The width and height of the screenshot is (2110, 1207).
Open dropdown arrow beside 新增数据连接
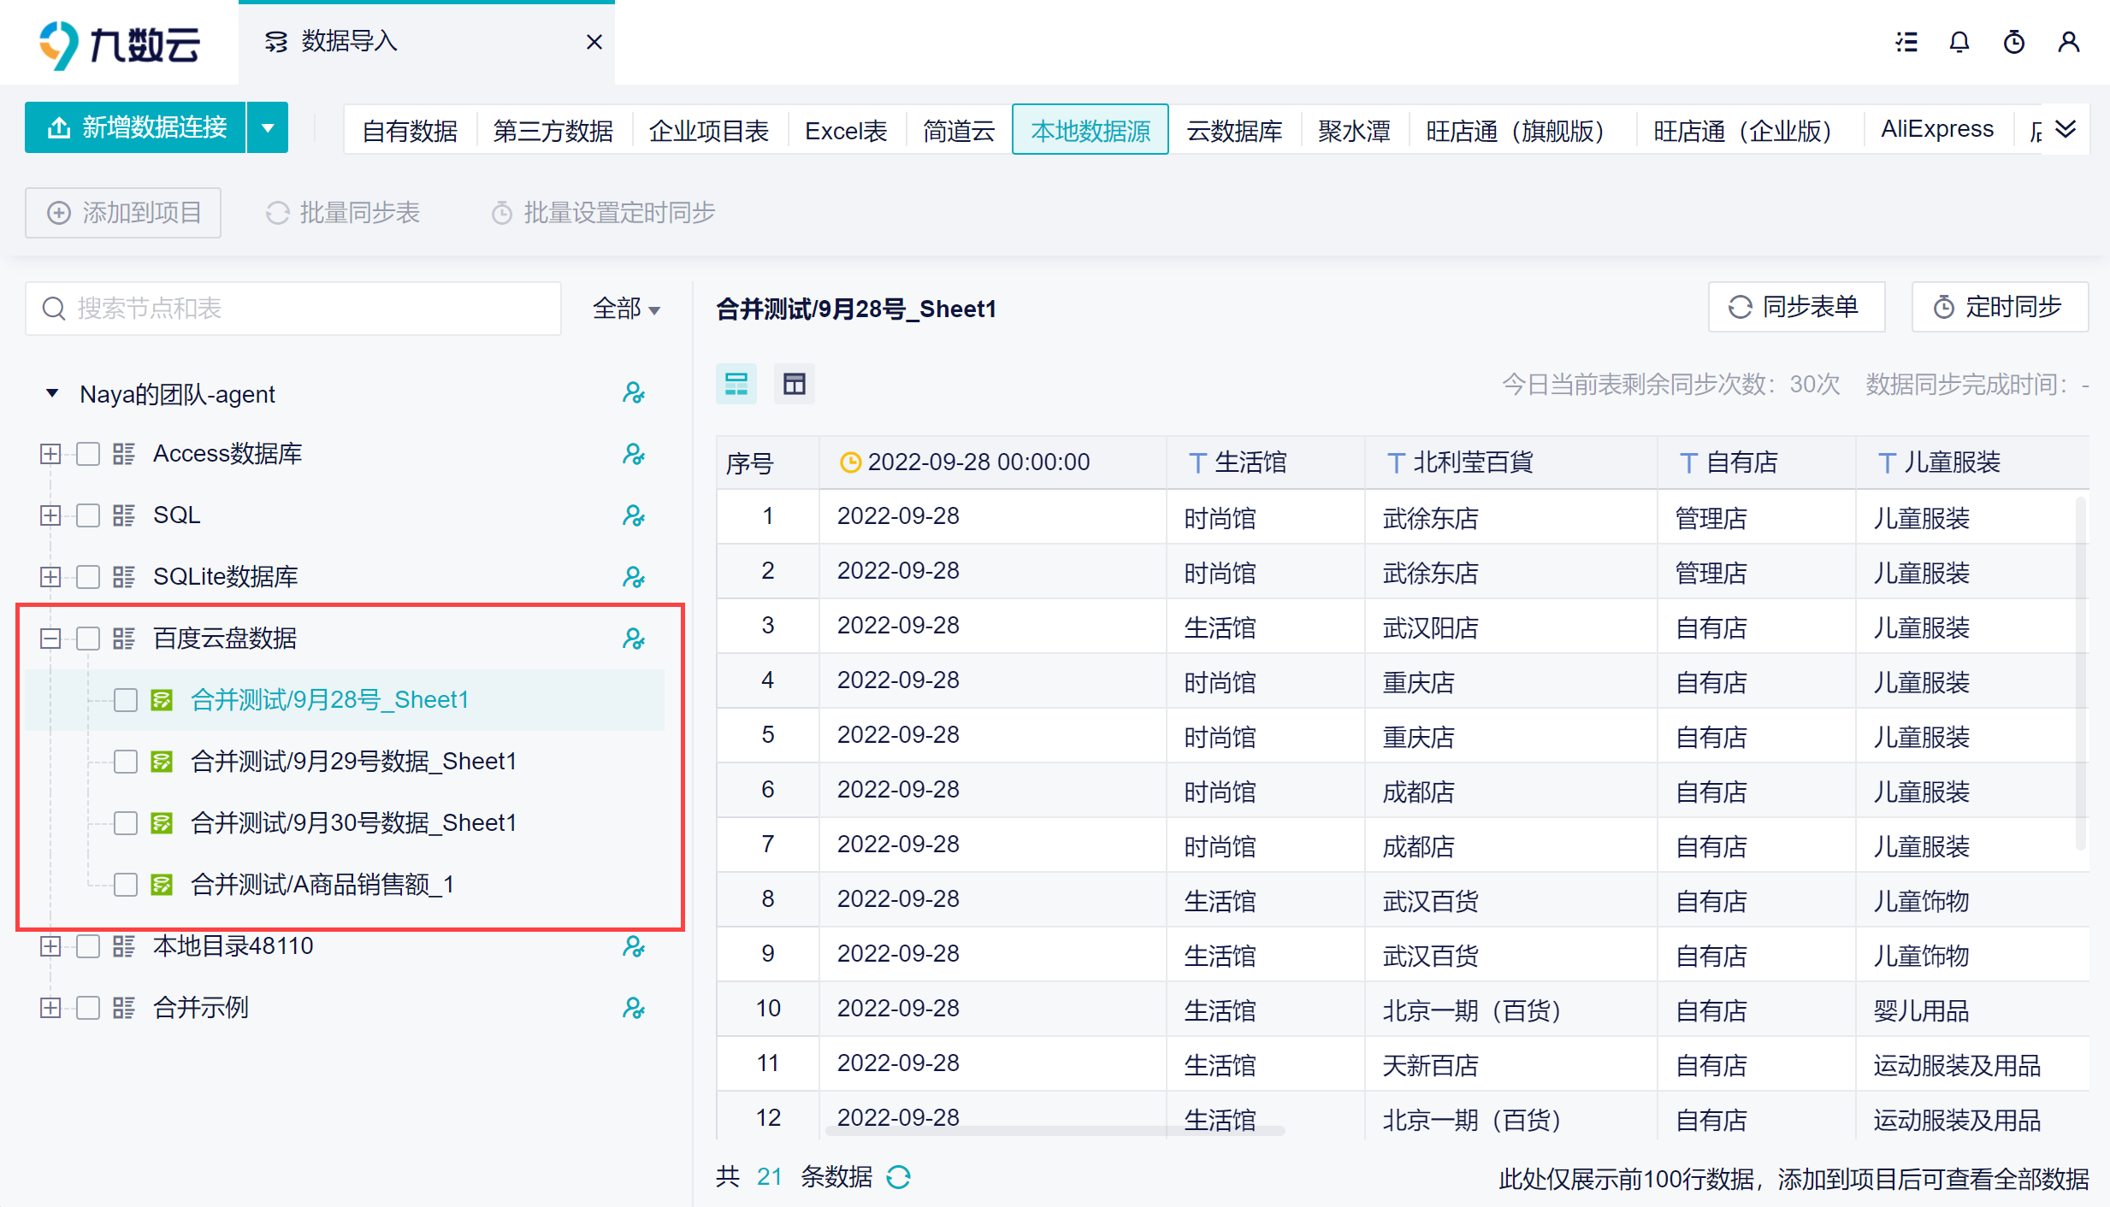[x=268, y=128]
